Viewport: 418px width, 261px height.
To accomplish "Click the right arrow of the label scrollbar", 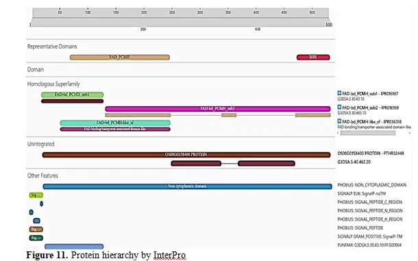I will (x=410, y=133).
